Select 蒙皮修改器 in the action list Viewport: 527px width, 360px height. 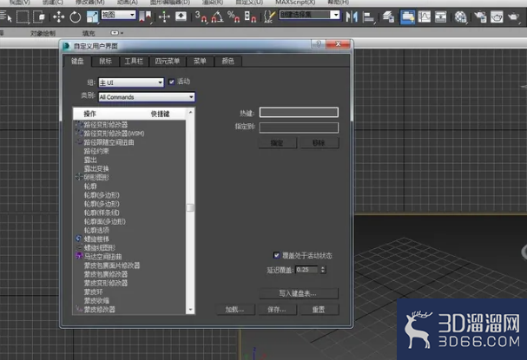click(100, 310)
